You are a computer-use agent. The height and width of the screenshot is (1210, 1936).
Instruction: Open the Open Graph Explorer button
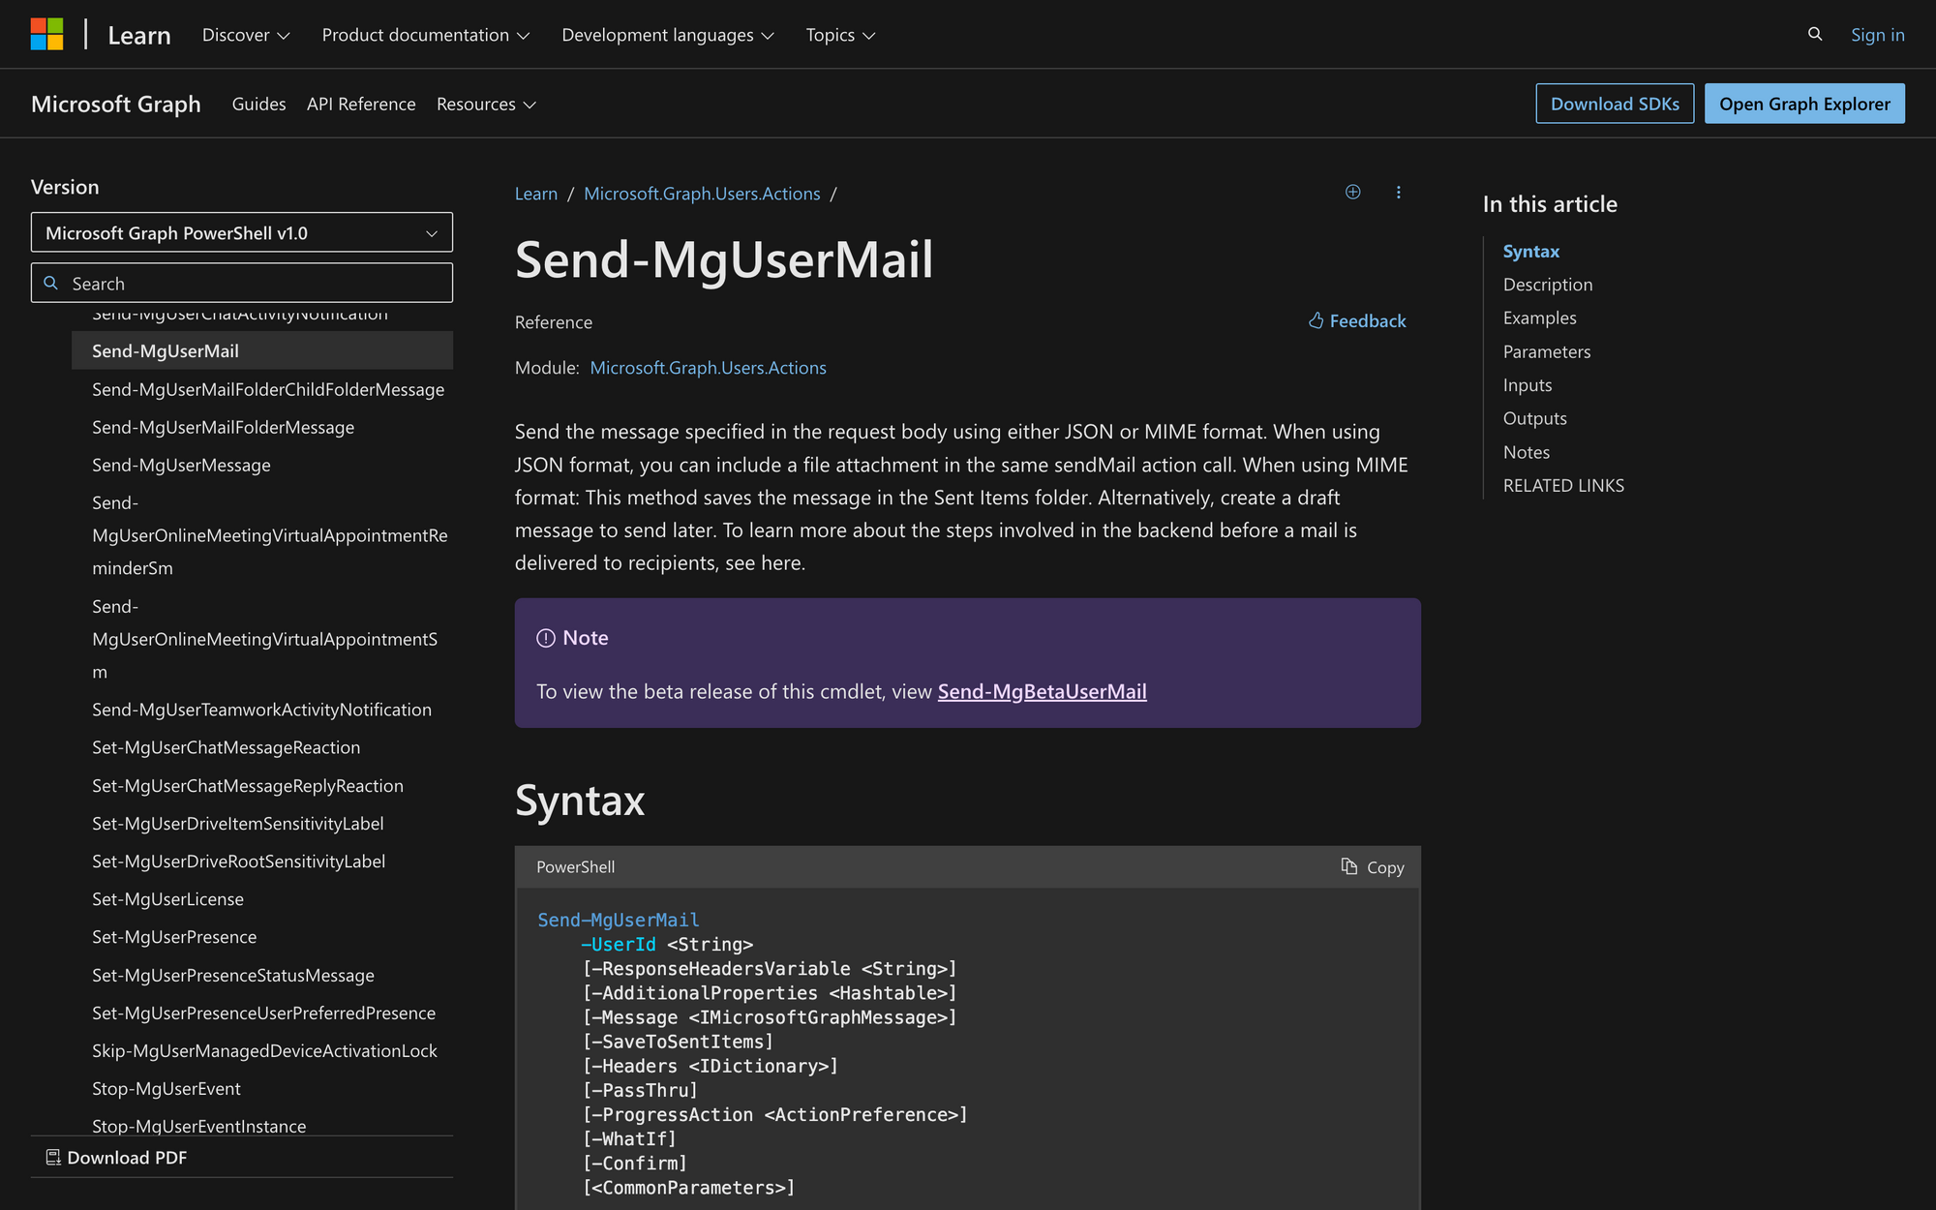(x=1803, y=102)
